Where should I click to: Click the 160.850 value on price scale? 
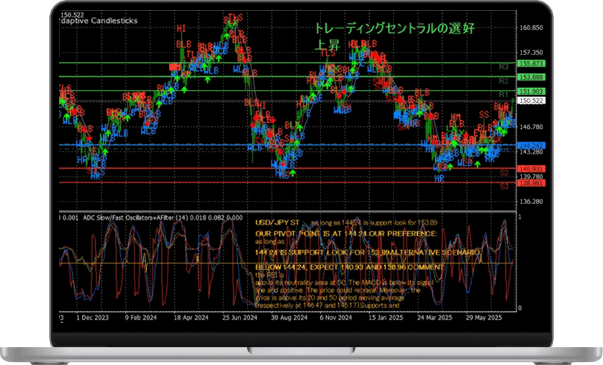pos(531,28)
